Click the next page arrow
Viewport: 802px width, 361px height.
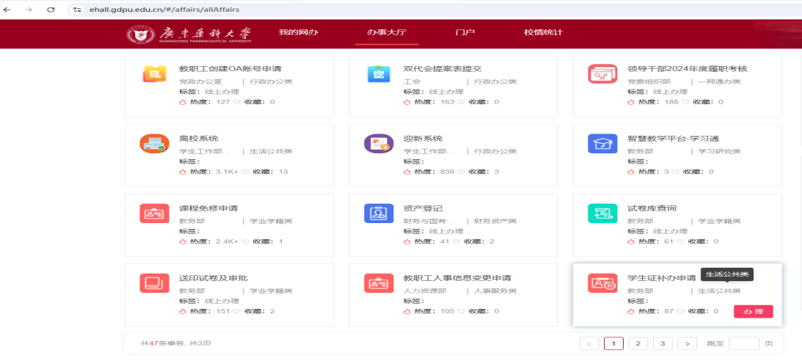[687, 343]
